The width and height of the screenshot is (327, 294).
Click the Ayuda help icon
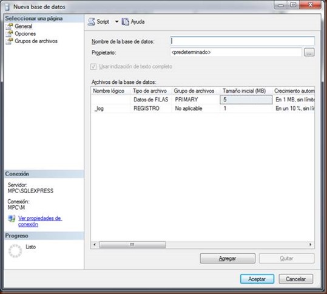click(126, 22)
